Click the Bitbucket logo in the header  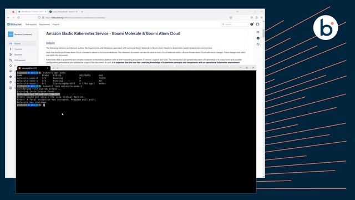pyautogui.click(x=14, y=24)
